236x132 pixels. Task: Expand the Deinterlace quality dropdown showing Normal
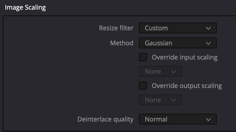pyautogui.click(x=178, y=119)
